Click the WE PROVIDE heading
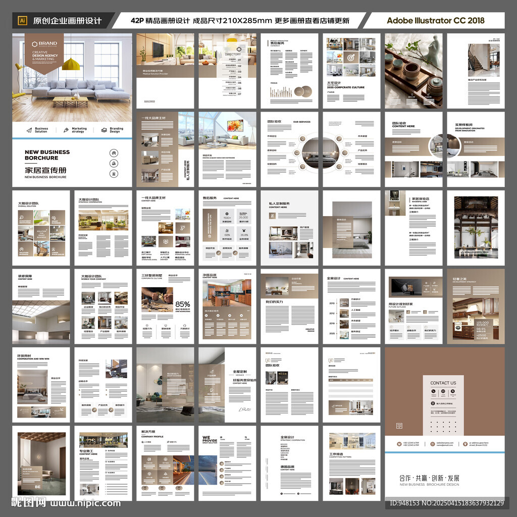 210,439
